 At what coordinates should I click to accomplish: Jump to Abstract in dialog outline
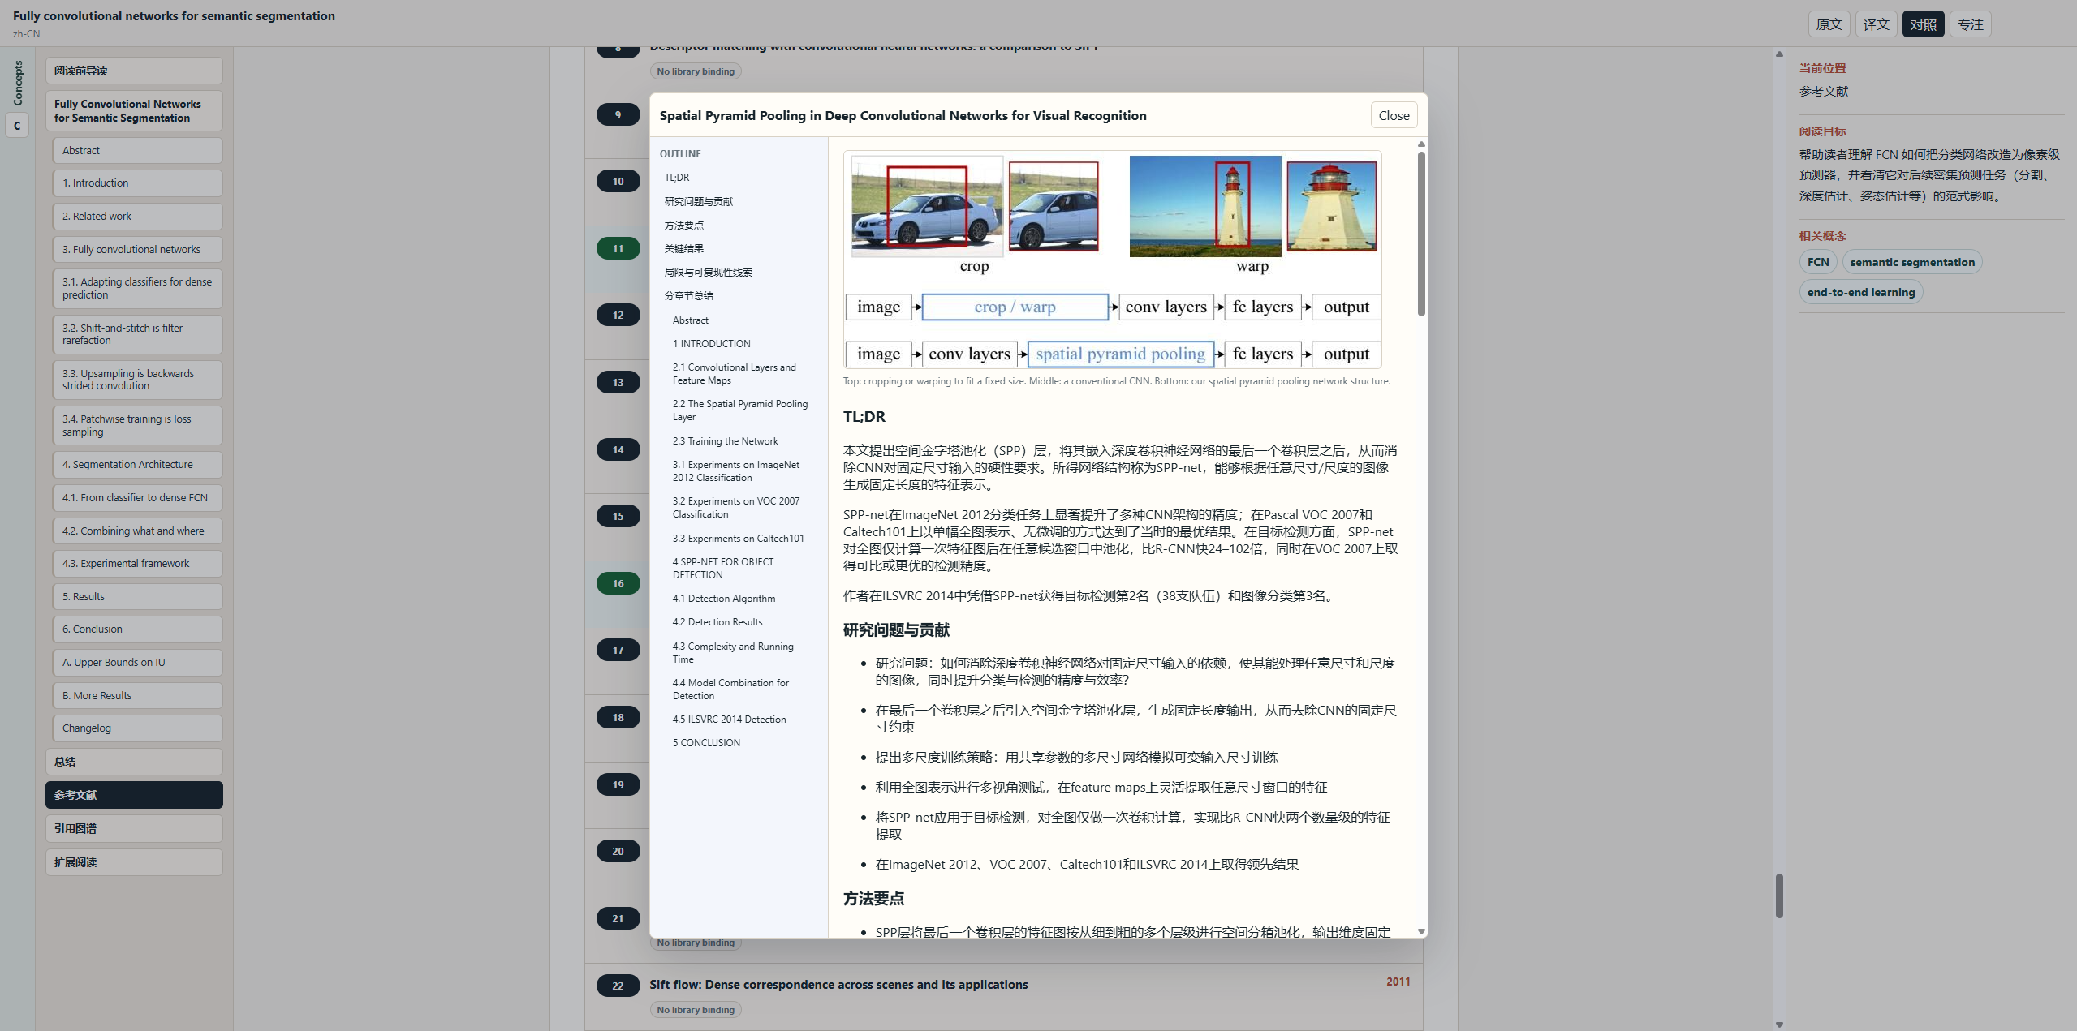(690, 320)
